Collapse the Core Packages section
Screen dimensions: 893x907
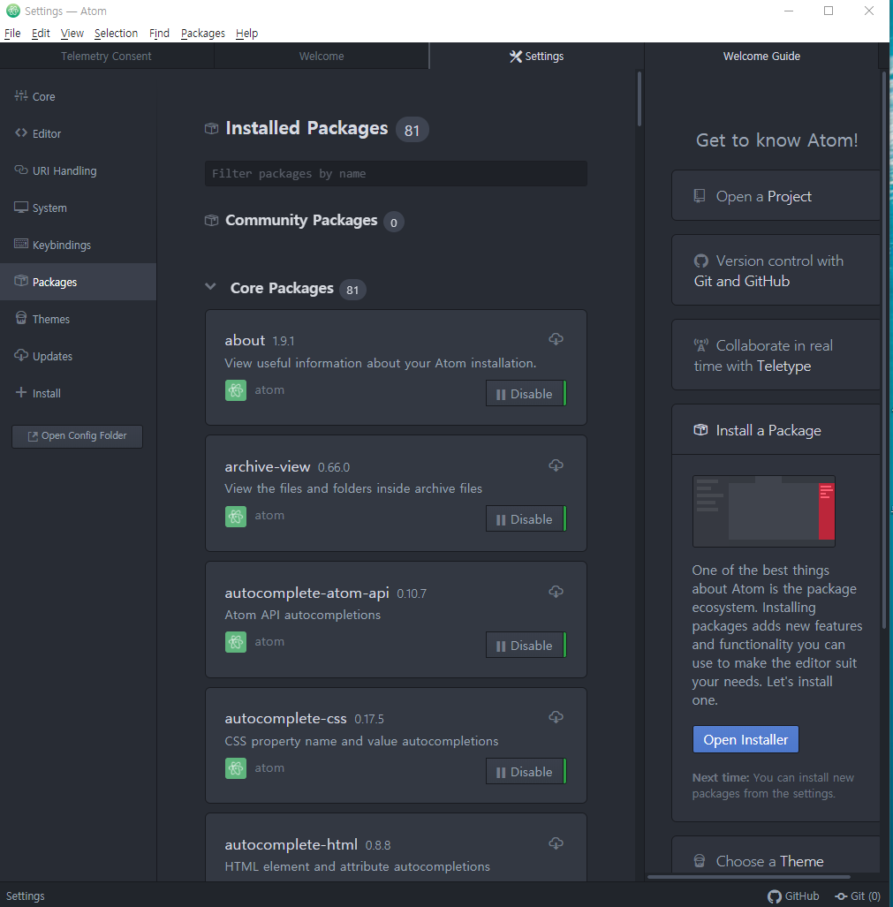[210, 287]
